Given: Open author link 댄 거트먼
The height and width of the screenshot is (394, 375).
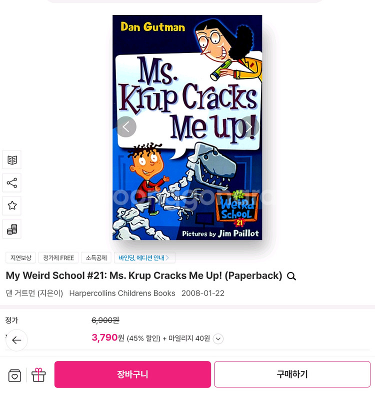Looking at the screenshot, I should coord(20,293).
